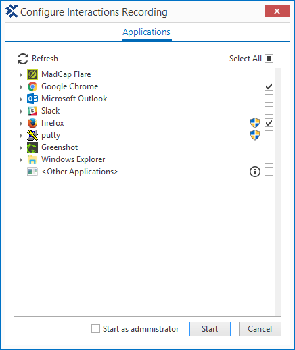Enable recording for Microsoft Outlook

pos(269,99)
